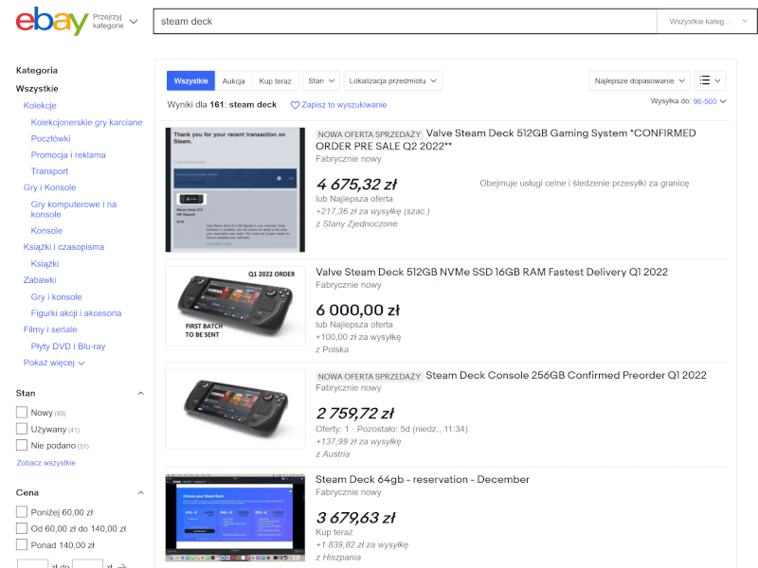758x568 pixels.
Task: Click the Zobacz wszystkie link under Stan
Action: click(x=45, y=463)
